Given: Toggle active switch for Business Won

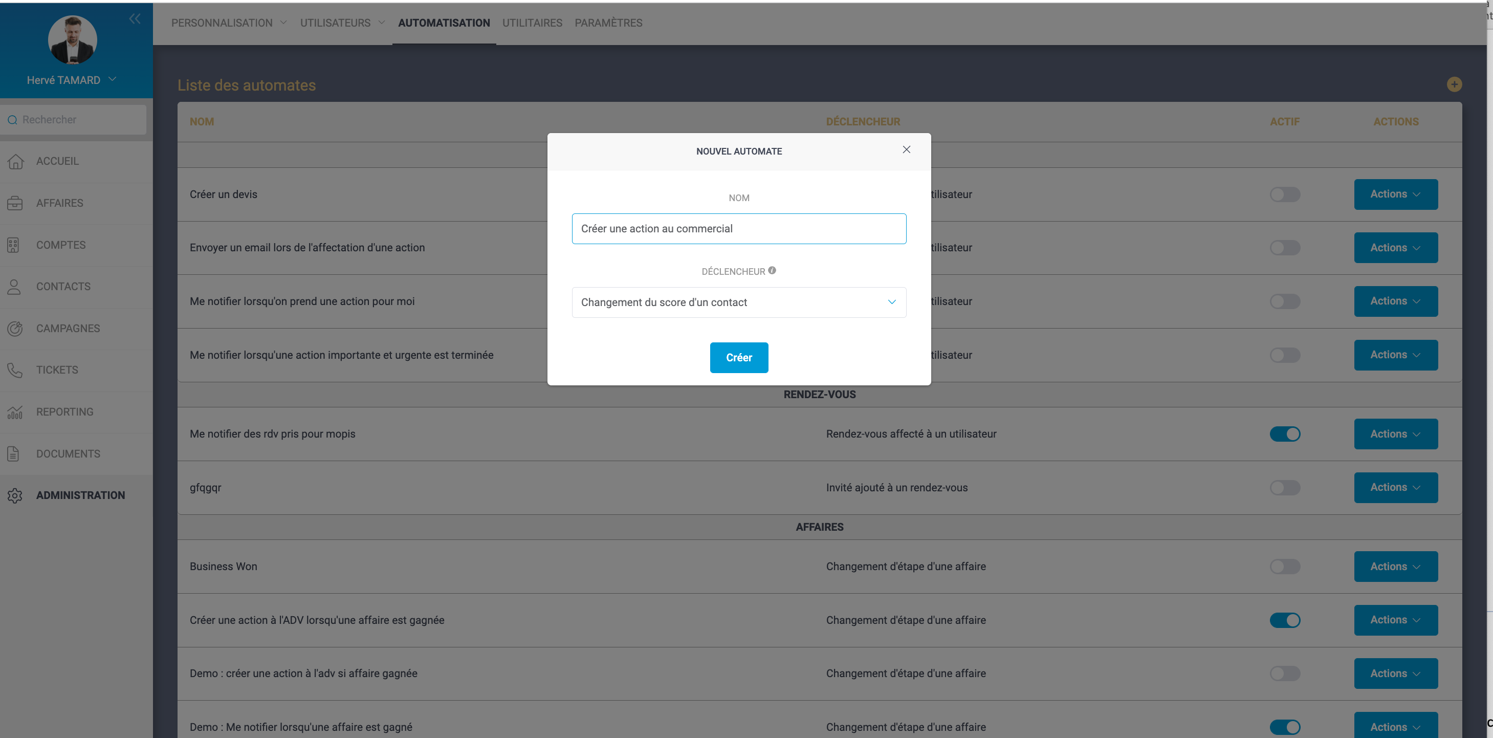Looking at the screenshot, I should (x=1284, y=567).
